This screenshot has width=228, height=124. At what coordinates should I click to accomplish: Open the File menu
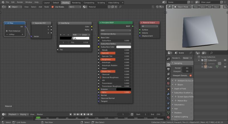pyautogui.click(x=7, y=2)
